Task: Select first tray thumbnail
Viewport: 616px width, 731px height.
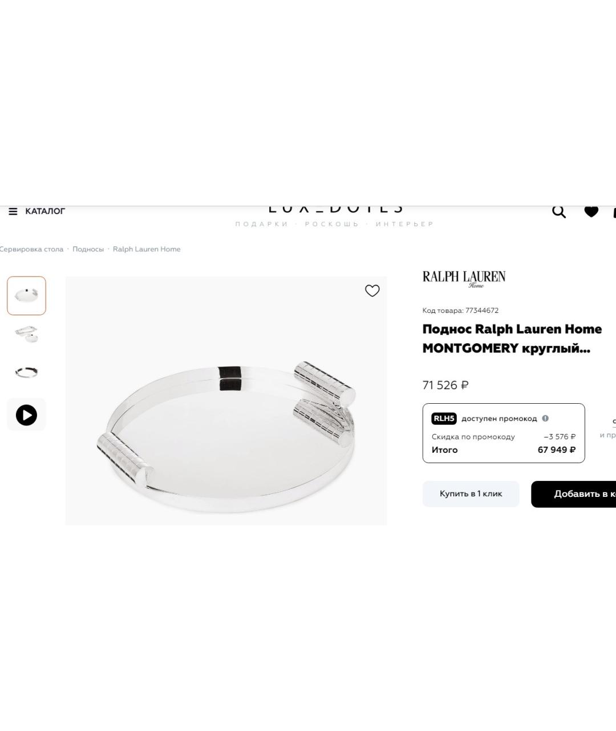Action: click(x=26, y=296)
